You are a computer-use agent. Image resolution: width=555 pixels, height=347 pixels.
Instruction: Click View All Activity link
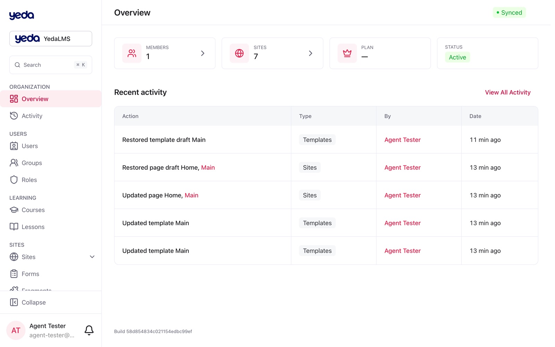pos(507,92)
